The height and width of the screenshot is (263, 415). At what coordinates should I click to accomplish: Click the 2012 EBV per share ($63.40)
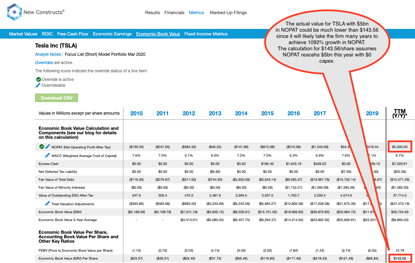click(189, 259)
